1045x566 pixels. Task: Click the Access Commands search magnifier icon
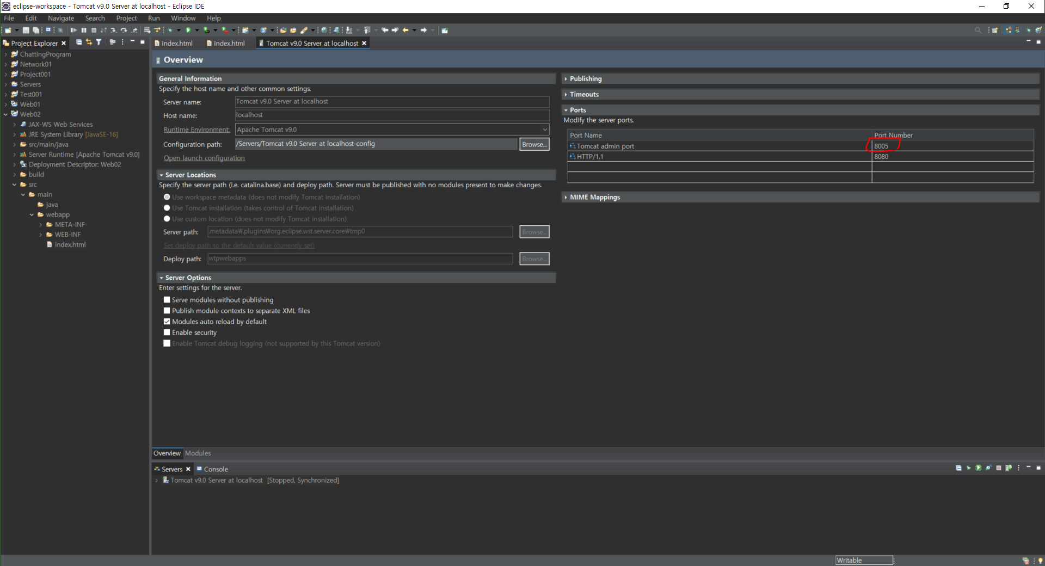click(x=978, y=30)
